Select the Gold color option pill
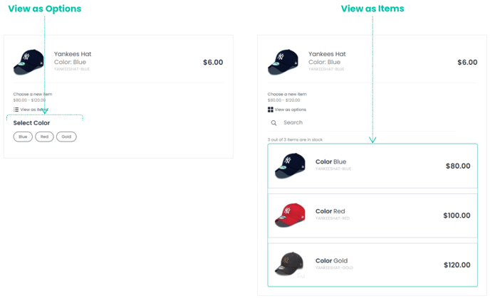Image resolution: width=490 pixels, height=298 pixels. 66,137
